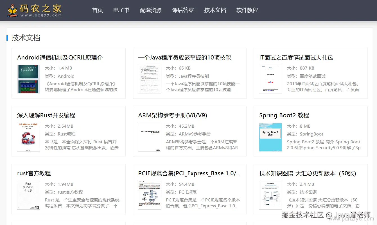Click the 大小：65 KB text

(x=178, y=68)
